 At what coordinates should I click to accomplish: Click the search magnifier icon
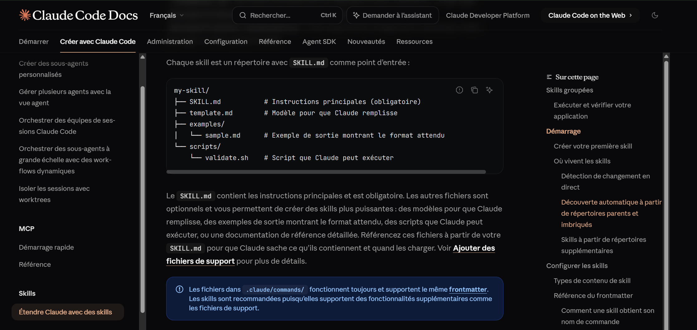coord(243,15)
